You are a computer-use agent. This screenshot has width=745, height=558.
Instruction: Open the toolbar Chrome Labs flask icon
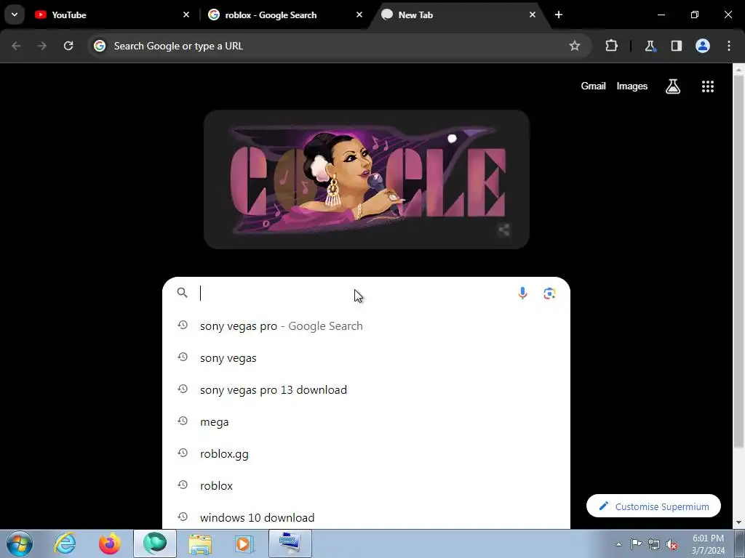coord(650,46)
